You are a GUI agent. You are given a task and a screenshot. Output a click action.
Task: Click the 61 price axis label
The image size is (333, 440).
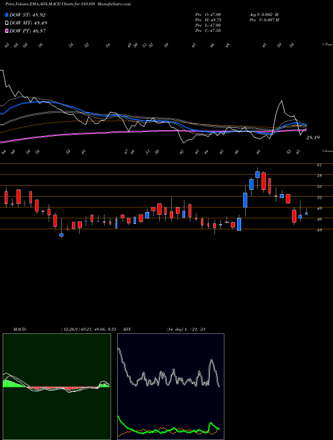(319, 165)
